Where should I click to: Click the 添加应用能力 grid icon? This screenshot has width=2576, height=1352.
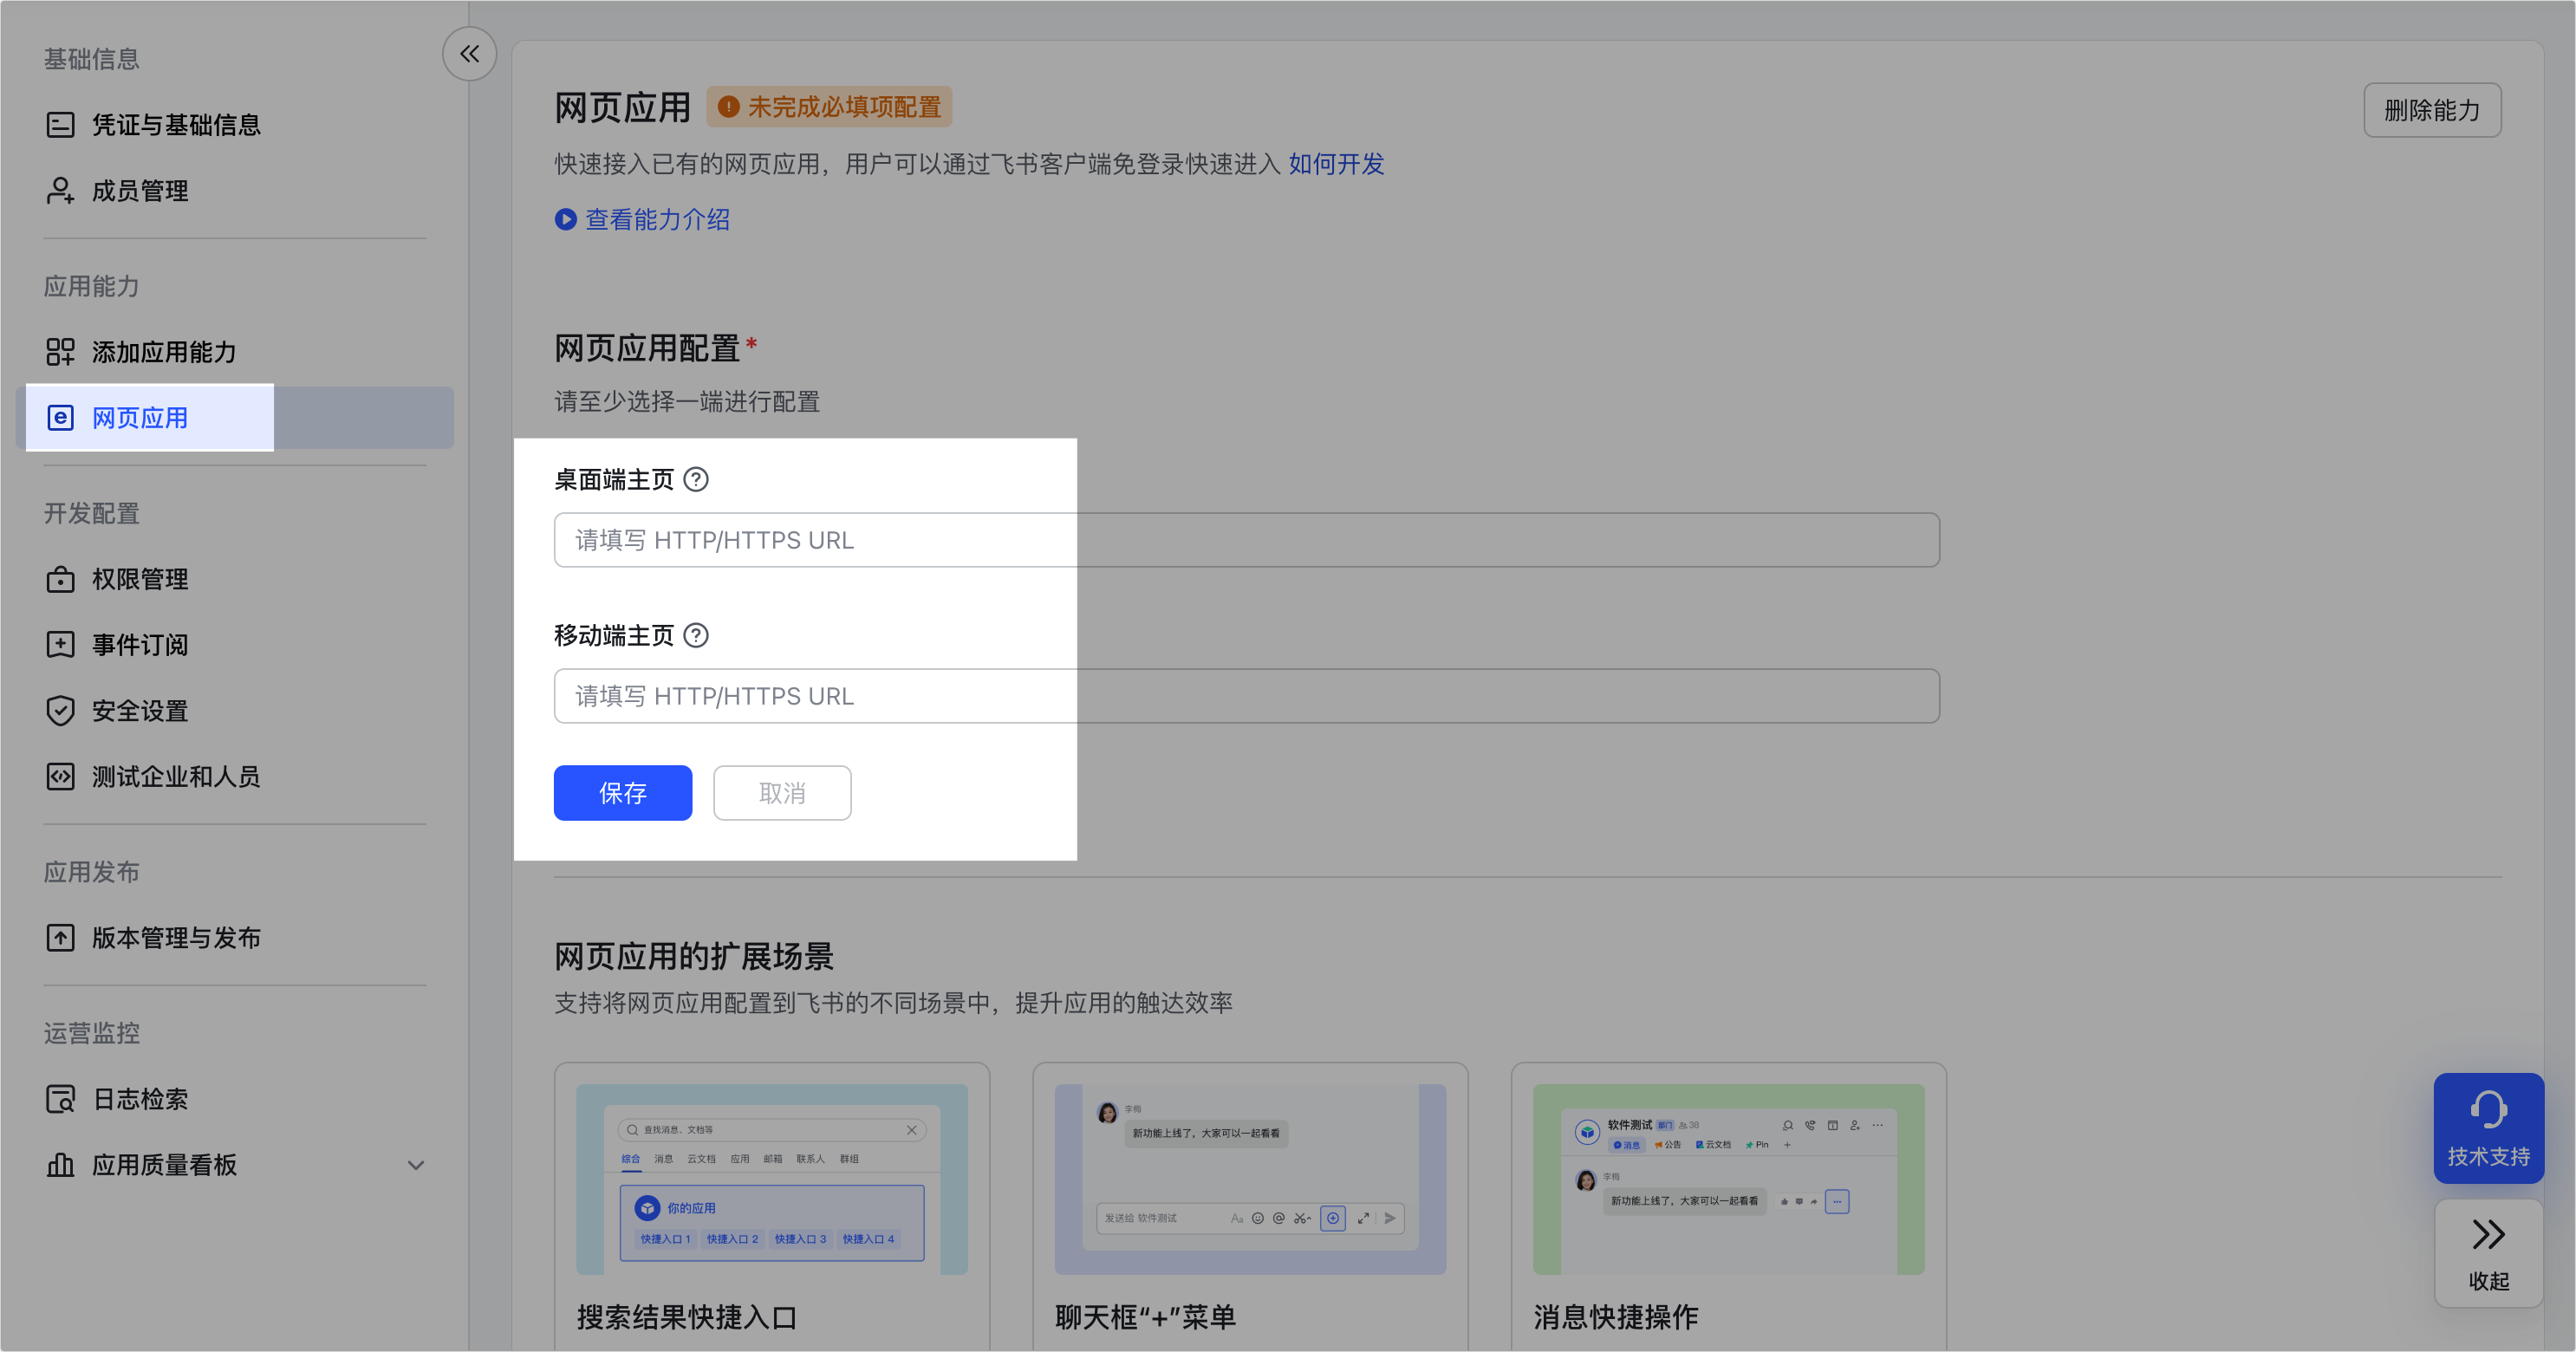pyautogui.click(x=60, y=352)
